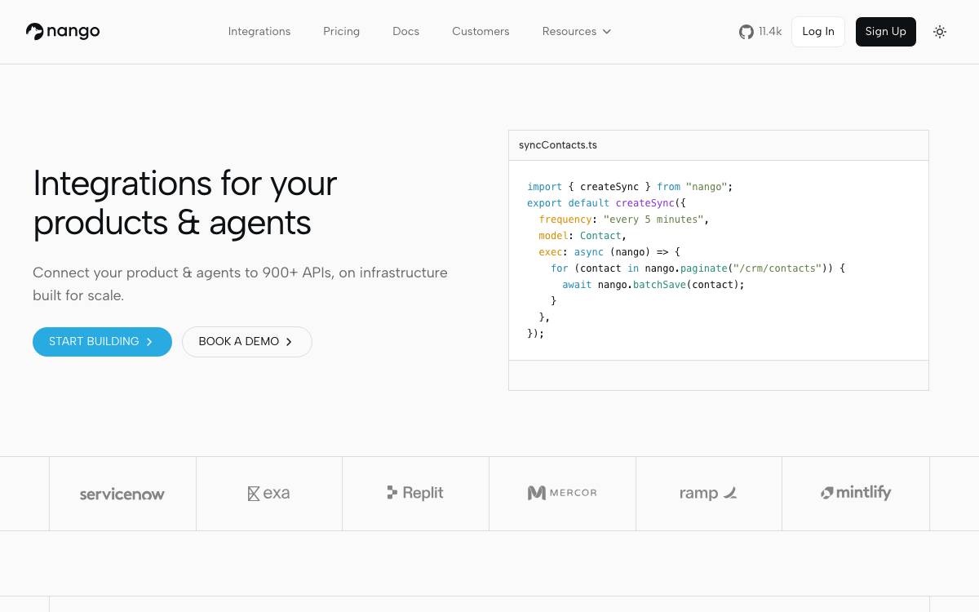Click the nango logo

click(63, 32)
